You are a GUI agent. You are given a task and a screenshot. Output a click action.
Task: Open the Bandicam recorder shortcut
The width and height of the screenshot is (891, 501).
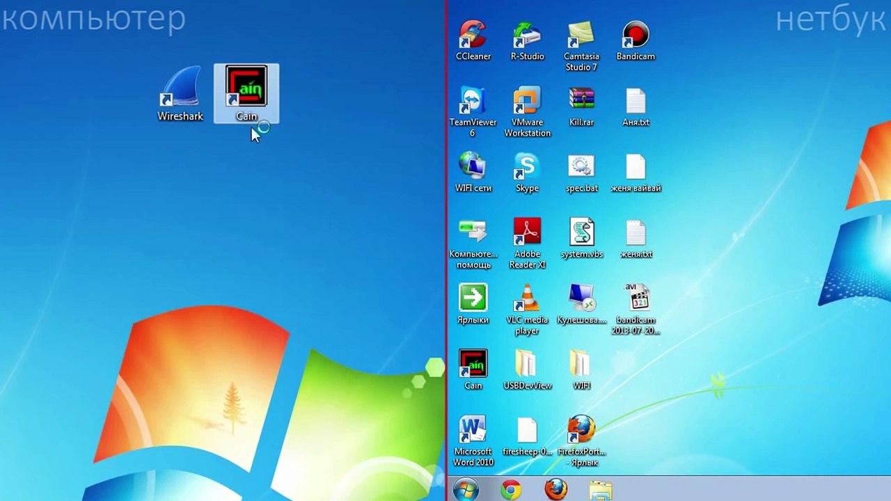pos(636,41)
